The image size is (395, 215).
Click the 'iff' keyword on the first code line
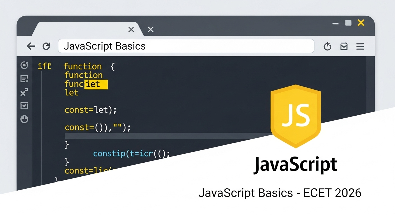coord(44,66)
